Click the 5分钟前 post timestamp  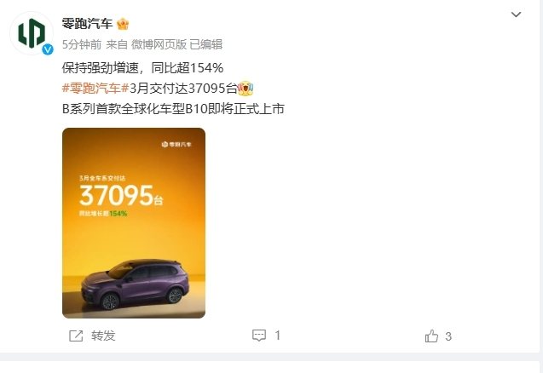(x=82, y=44)
